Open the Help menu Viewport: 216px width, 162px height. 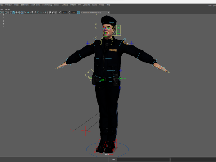[108, 5]
